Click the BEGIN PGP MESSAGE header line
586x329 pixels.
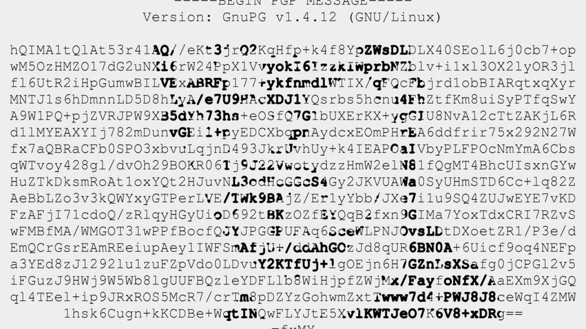coord(292,3)
